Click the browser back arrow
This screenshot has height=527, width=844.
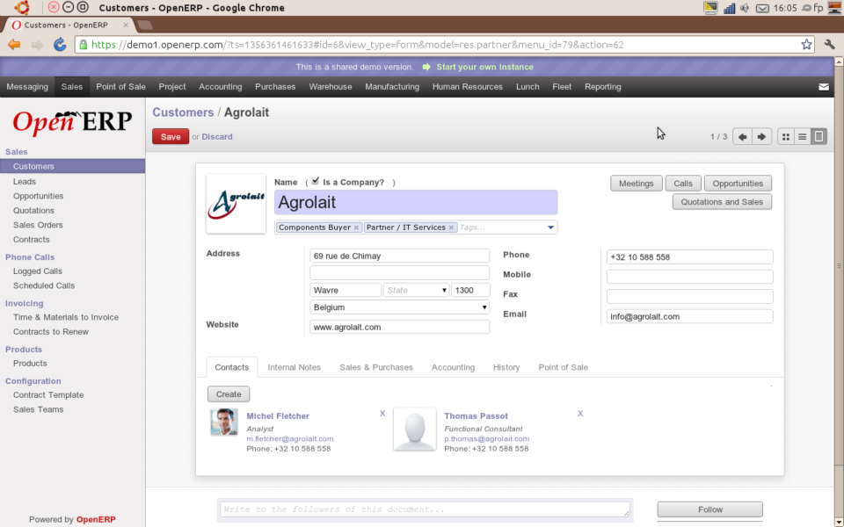tap(14, 45)
